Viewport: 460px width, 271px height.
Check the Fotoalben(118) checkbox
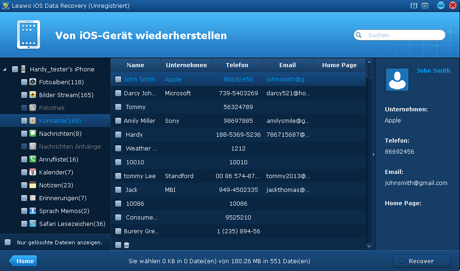point(24,82)
